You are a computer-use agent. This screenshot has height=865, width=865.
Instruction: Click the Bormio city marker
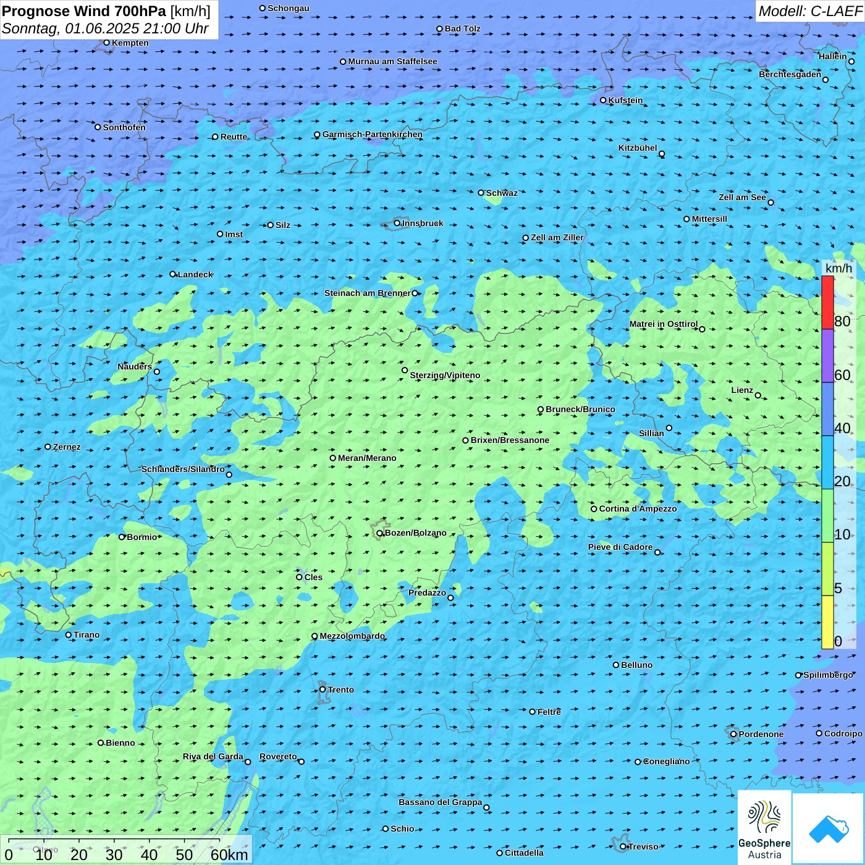(x=122, y=537)
